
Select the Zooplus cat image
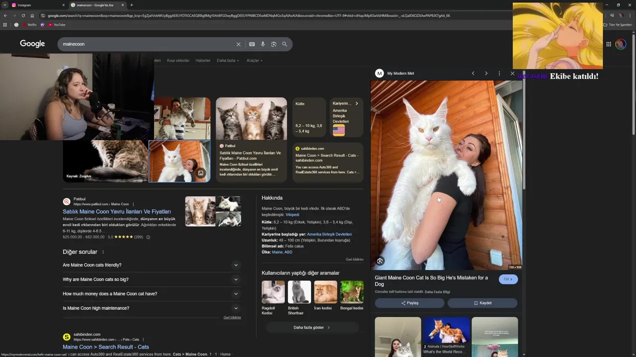105,161
